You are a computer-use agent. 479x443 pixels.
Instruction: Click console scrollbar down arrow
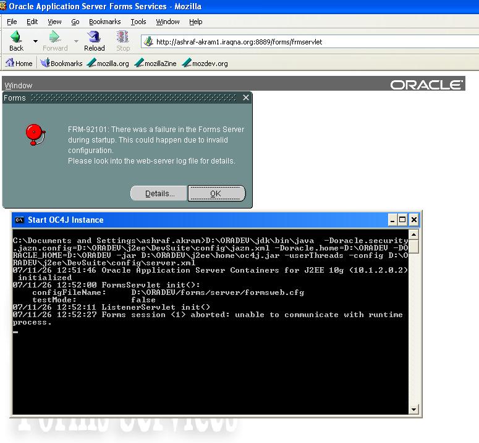pyautogui.click(x=413, y=410)
